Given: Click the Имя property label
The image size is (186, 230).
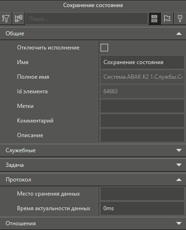Looking at the screenshot, I should [x=23, y=62].
